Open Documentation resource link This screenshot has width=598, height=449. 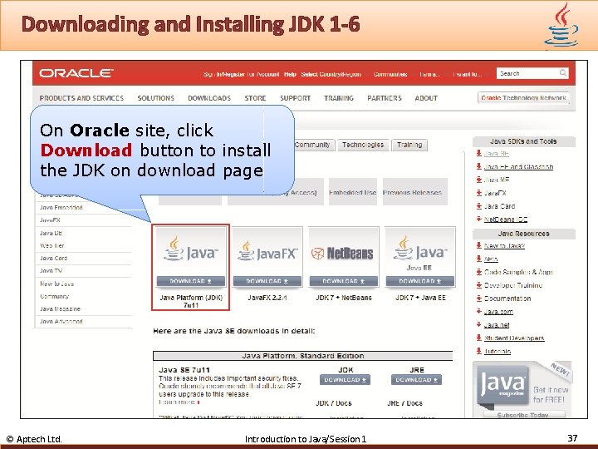[507, 299]
